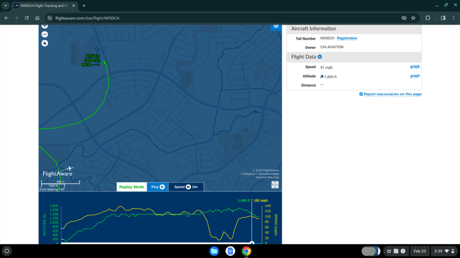Play the flight replay
Viewport: 460px width, 258px height.
(x=158, y=187)
